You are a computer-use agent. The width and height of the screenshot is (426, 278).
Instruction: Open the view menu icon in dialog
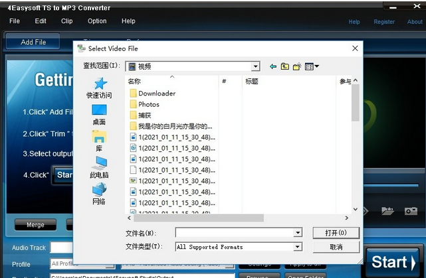(312, 66)
